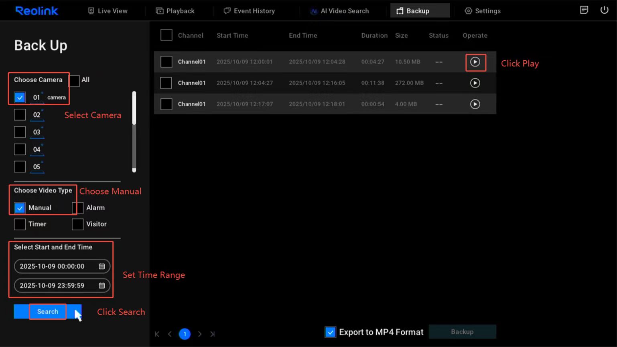Click the power icon in top bar
This screenshot has height=347, width=617.
604,10
